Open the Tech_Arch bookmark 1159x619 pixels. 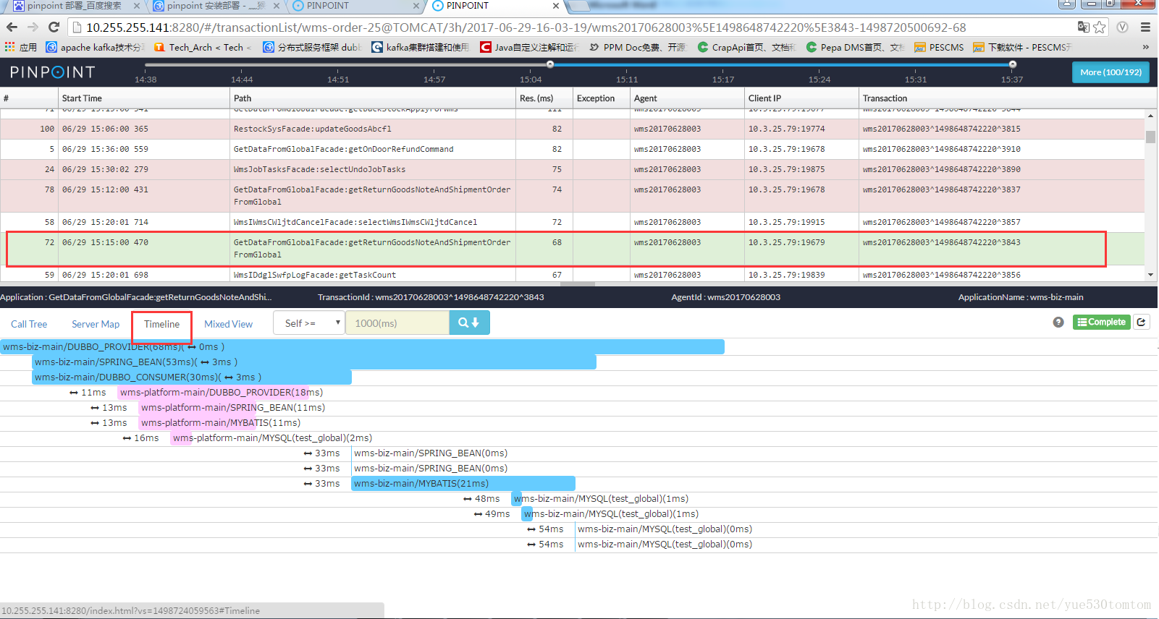pos(203,47)
